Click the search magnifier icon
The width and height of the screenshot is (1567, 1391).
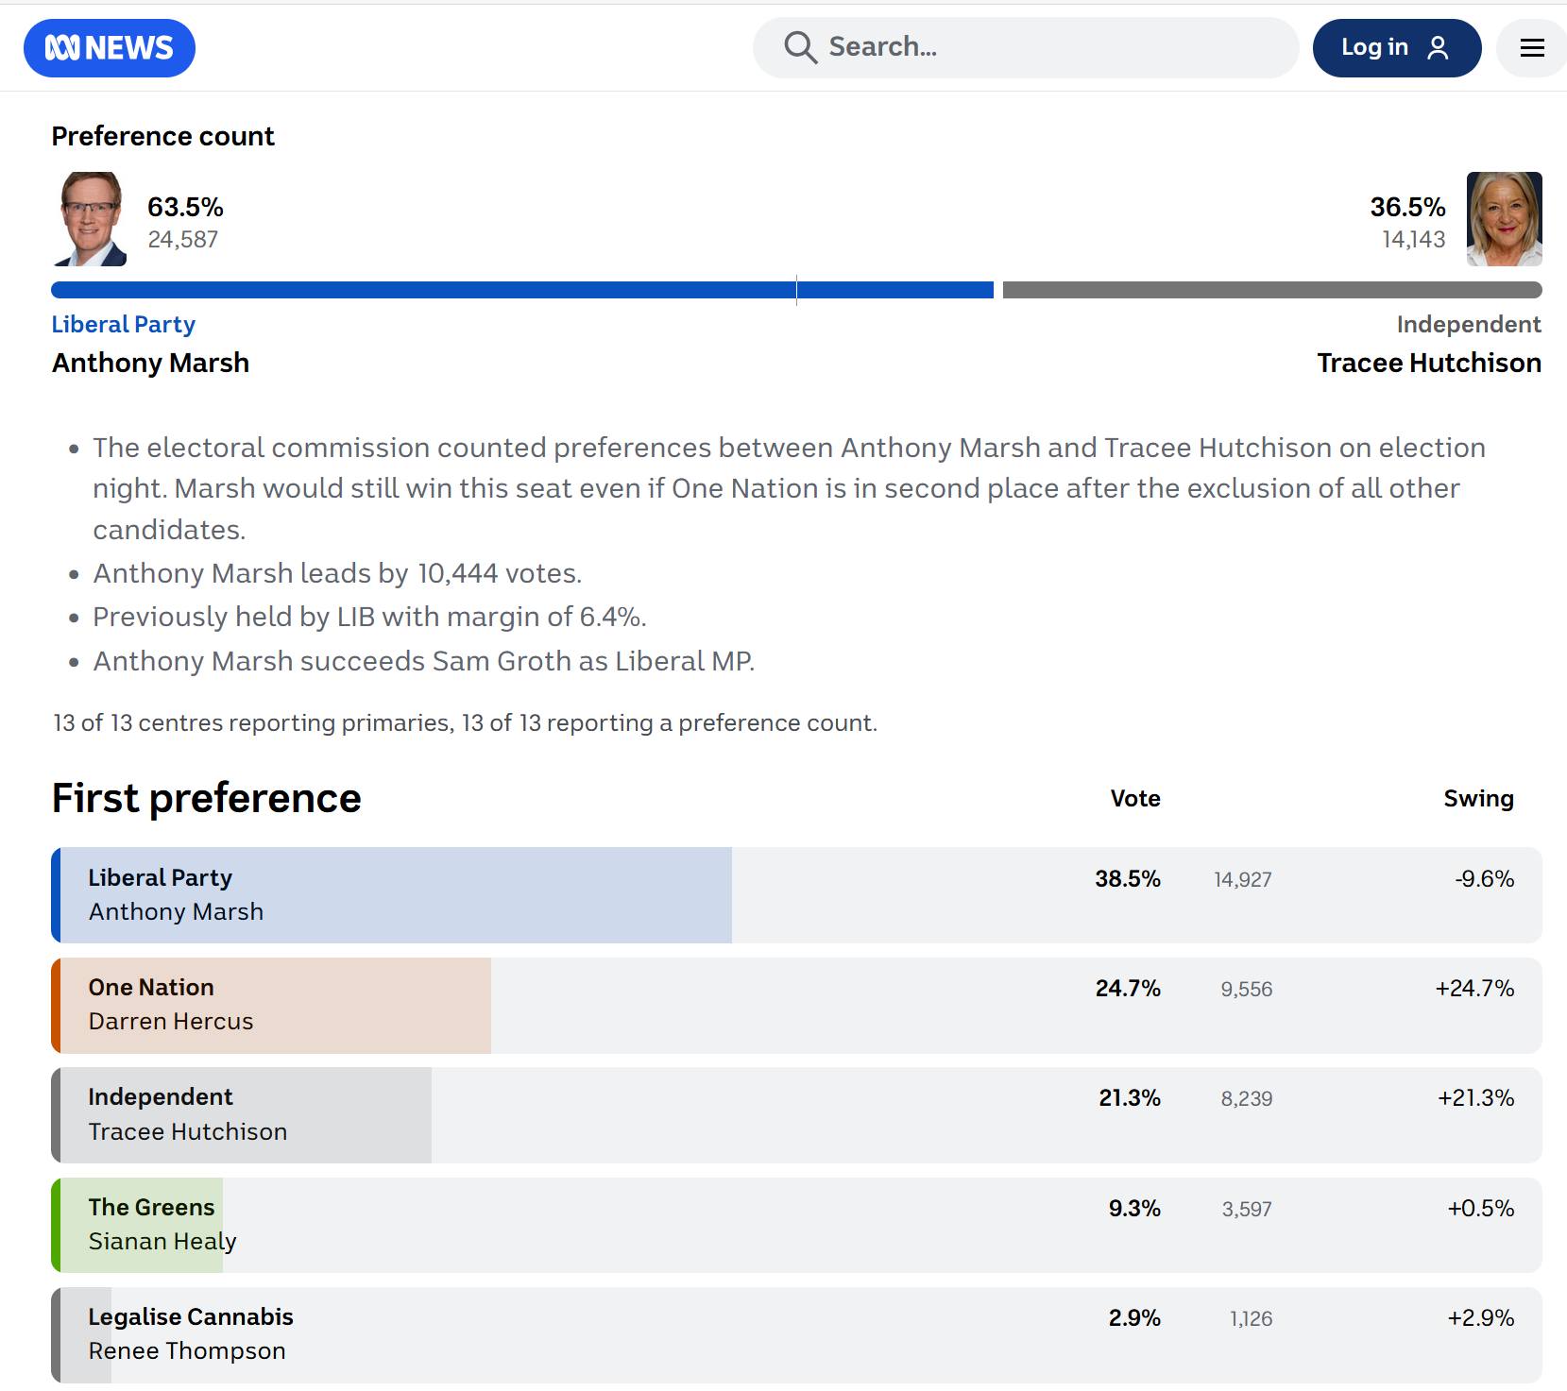tap(800, 47)
